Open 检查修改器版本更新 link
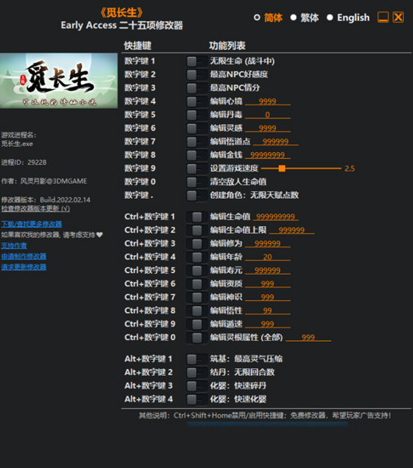 (x=36, y=208)
